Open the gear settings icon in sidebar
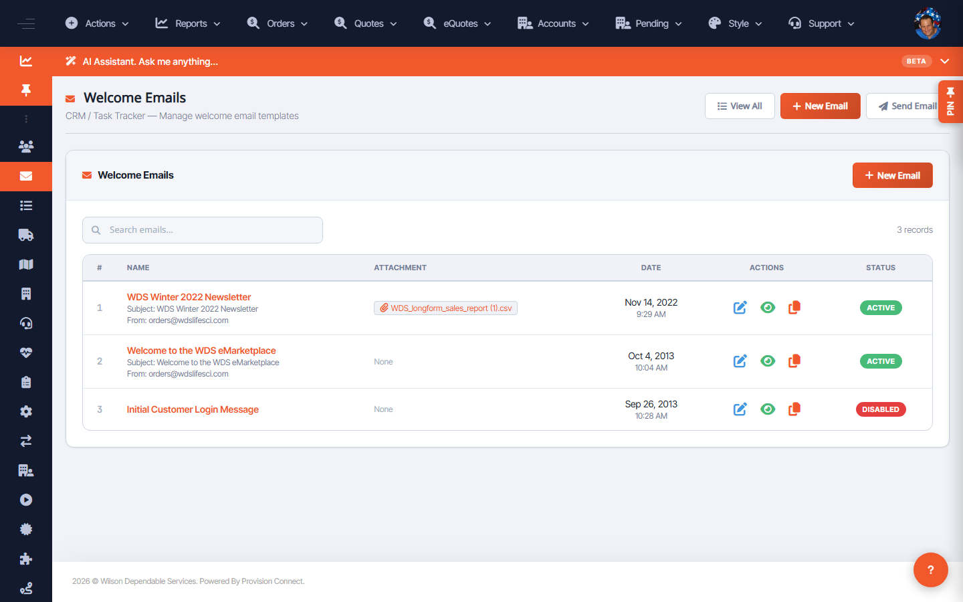Image resolution: width=963 pixels, height=602 pixels. pos(26,411)
